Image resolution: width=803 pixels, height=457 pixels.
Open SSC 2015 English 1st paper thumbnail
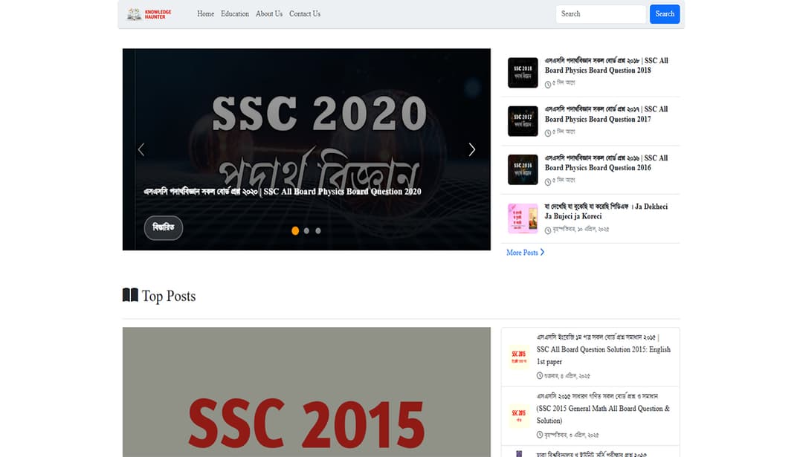coord(519,357)
